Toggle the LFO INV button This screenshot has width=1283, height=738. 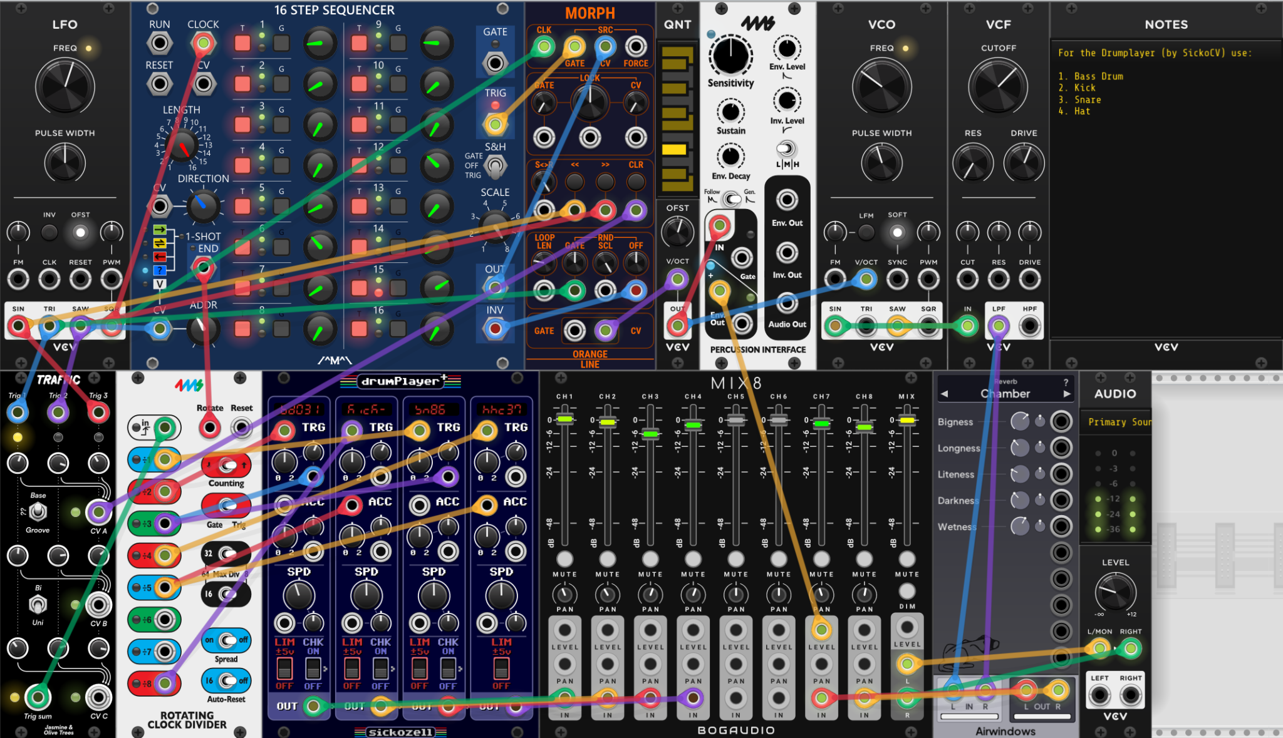click(x=49, y=232)
